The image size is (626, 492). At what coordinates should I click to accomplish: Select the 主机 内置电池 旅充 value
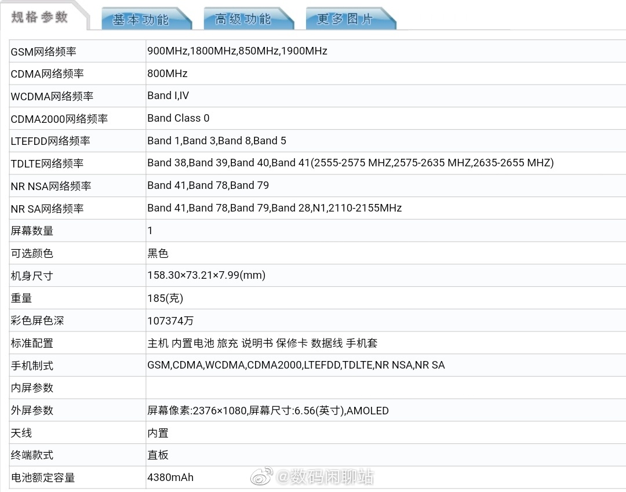tap(263, 343)
